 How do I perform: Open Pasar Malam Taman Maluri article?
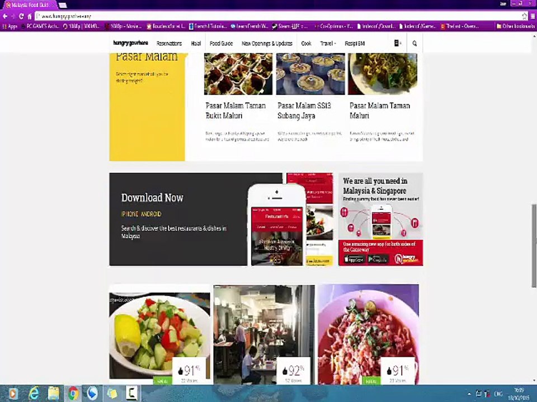(379, 111)
